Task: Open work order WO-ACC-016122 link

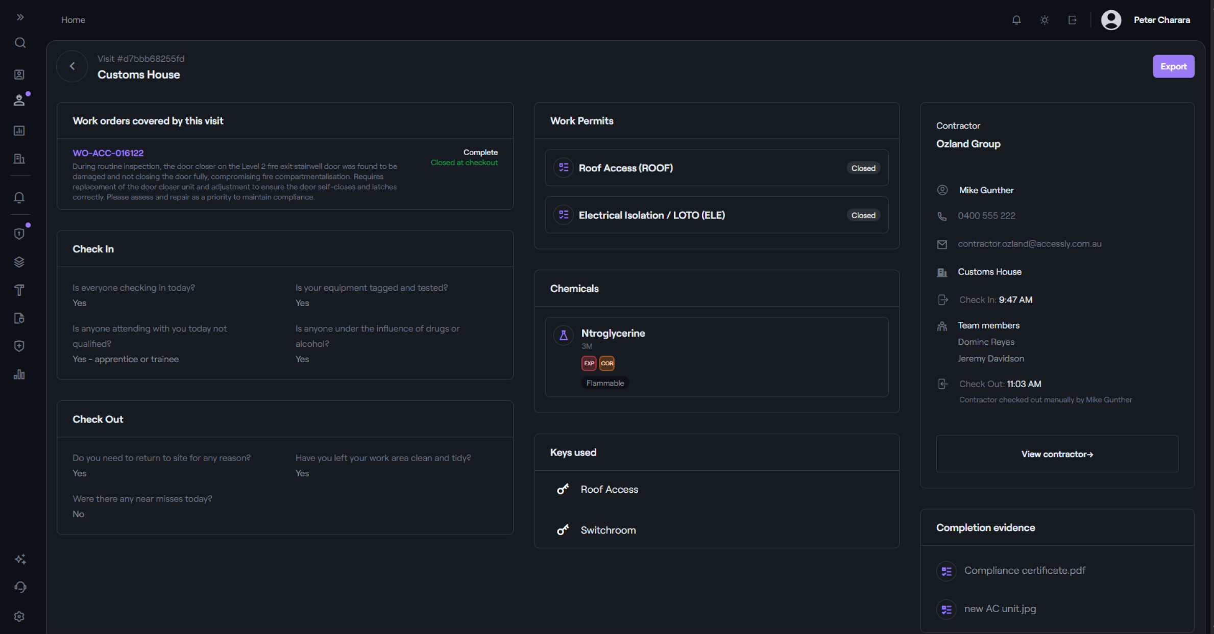Action: tap(108, 153)
